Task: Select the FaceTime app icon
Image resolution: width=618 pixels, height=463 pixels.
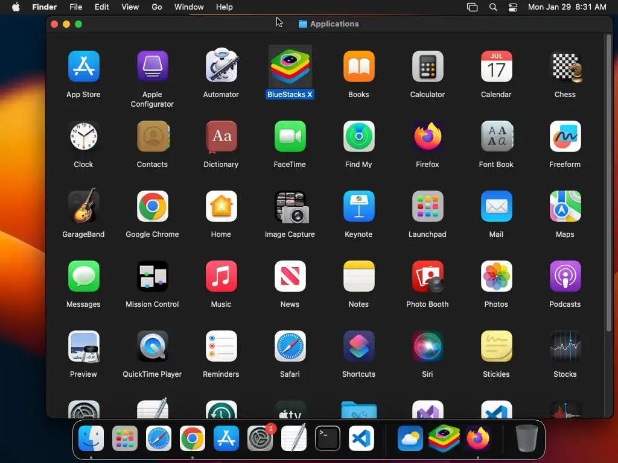Action: pos(290,136)
